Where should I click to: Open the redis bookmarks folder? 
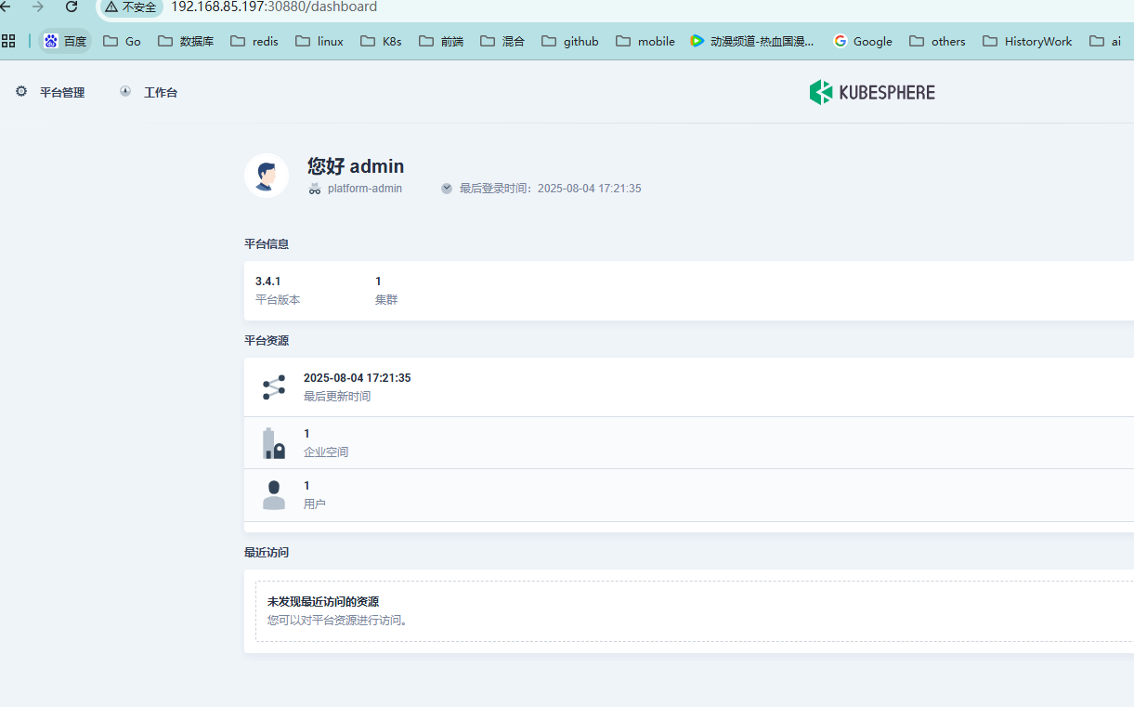[254, 41]
